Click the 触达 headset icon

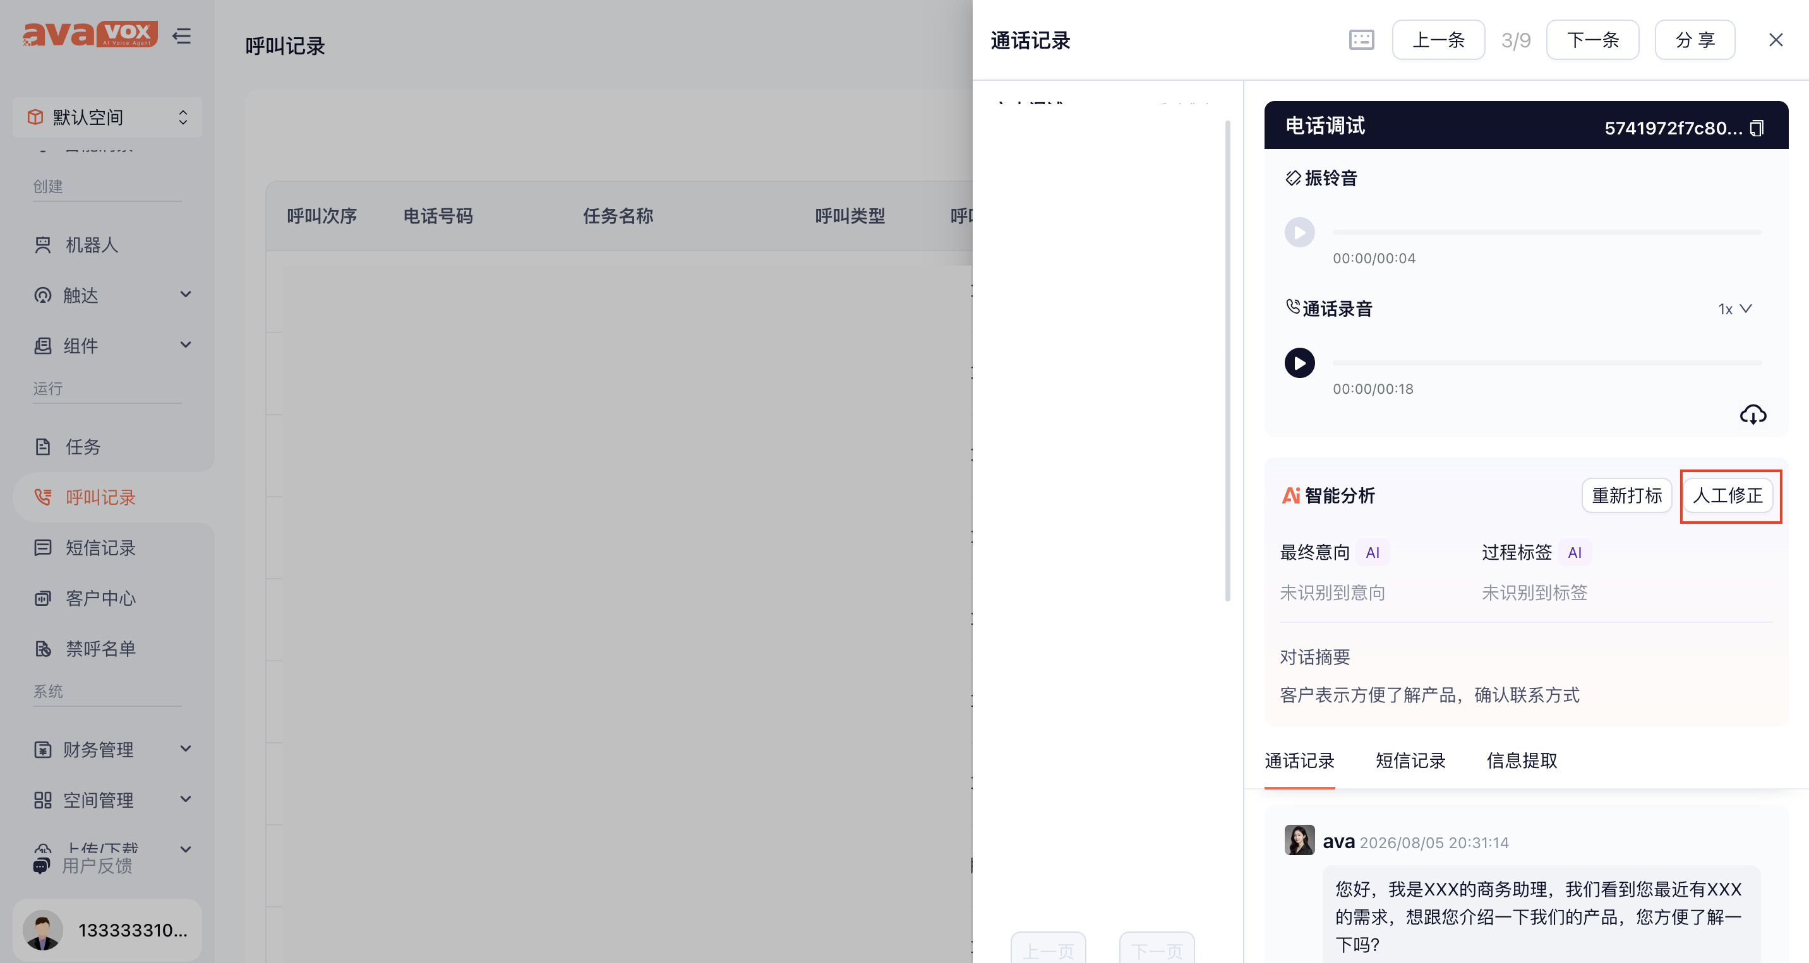[x=43, y=295]
